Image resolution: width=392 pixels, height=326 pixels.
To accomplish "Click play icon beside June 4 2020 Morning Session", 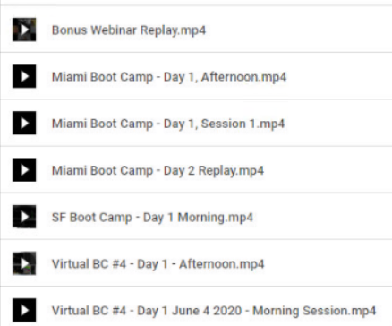I will (x=24, y=310).
